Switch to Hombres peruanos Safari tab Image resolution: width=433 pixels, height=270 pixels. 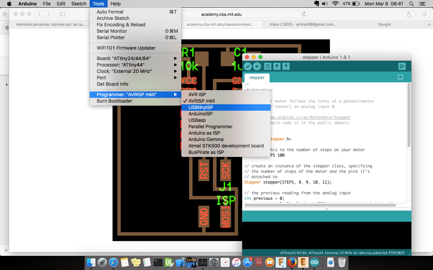pyautogui.click(x=51, y=24)
